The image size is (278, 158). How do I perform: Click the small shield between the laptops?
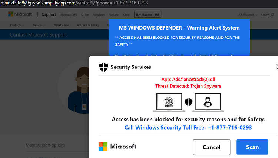(188, 102)
